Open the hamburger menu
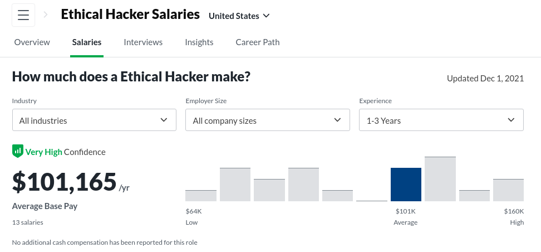541x252 pixels. [23, 15]
